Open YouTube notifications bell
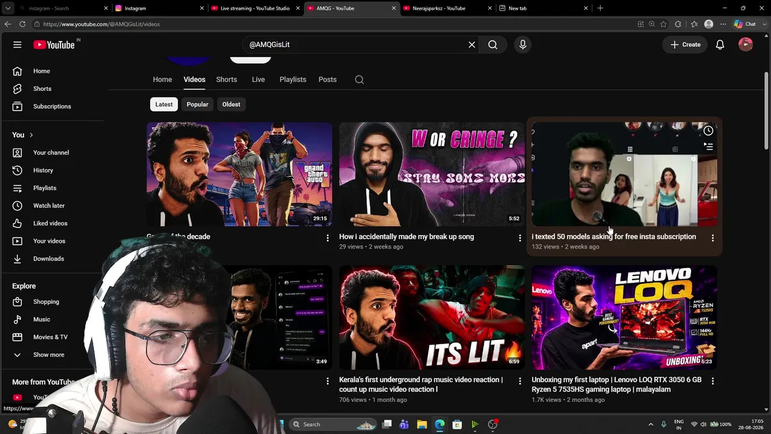 [x=720, y=45]
